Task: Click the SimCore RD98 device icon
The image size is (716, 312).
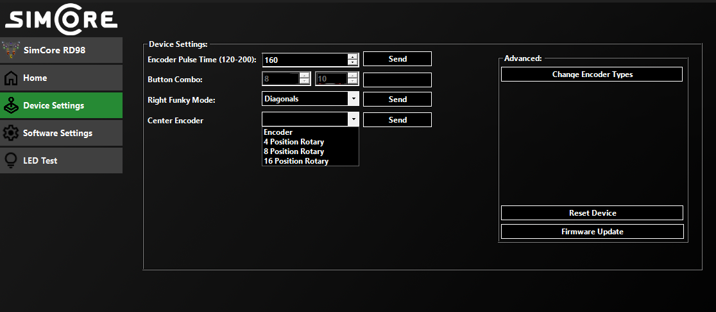Action: click(11, 50)
